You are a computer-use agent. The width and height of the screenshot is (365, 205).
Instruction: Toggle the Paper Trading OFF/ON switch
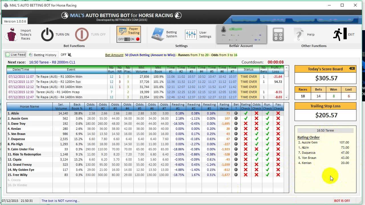(x=127, y=39)
